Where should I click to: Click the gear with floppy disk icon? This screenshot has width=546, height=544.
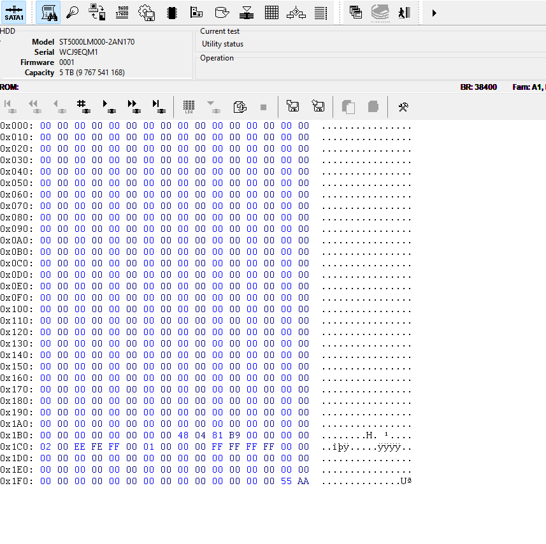[x=147, y=12]
